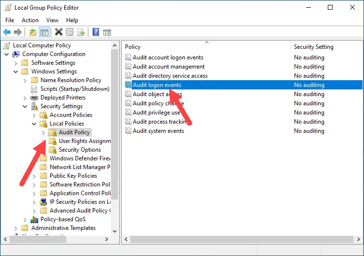Image resolution: width=364 pixels, height=256 pixels.
Task: Click the Security Settings lock icon
Action: (34, 106)
